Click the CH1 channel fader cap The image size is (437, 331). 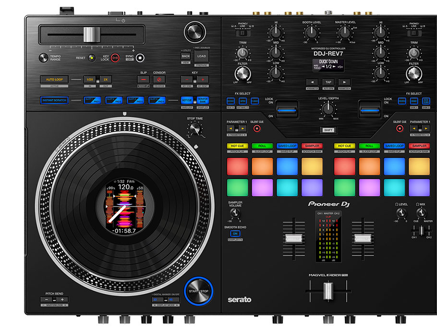pyautogui.click(x=294, y=239)
